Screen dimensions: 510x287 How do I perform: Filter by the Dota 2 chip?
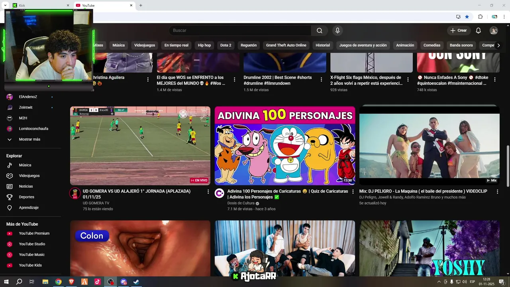point(226,45)
